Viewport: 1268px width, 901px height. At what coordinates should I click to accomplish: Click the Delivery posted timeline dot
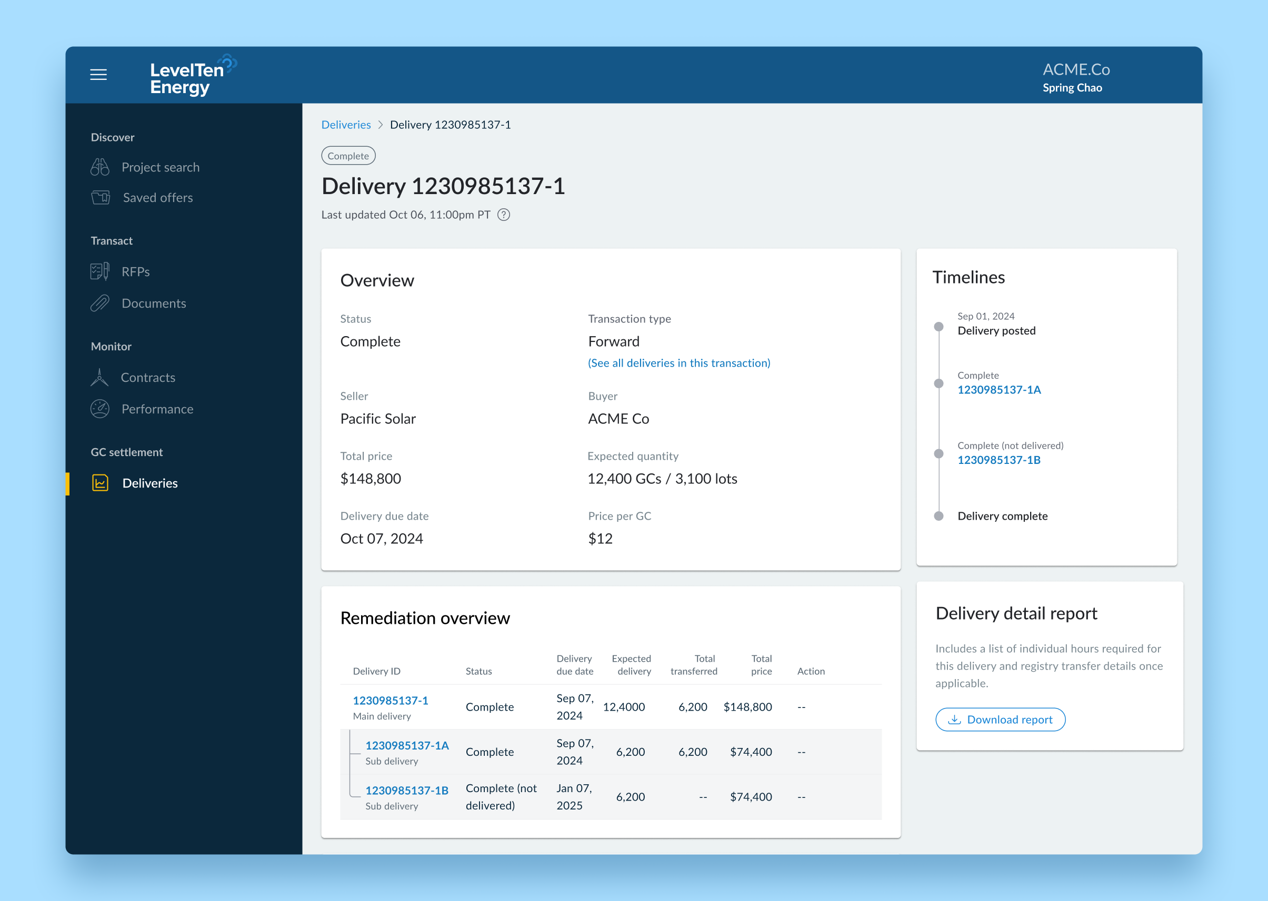pyautogui.click(x=939, y=326)
